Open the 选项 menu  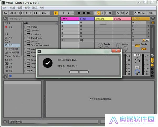(x=34, y=8)
